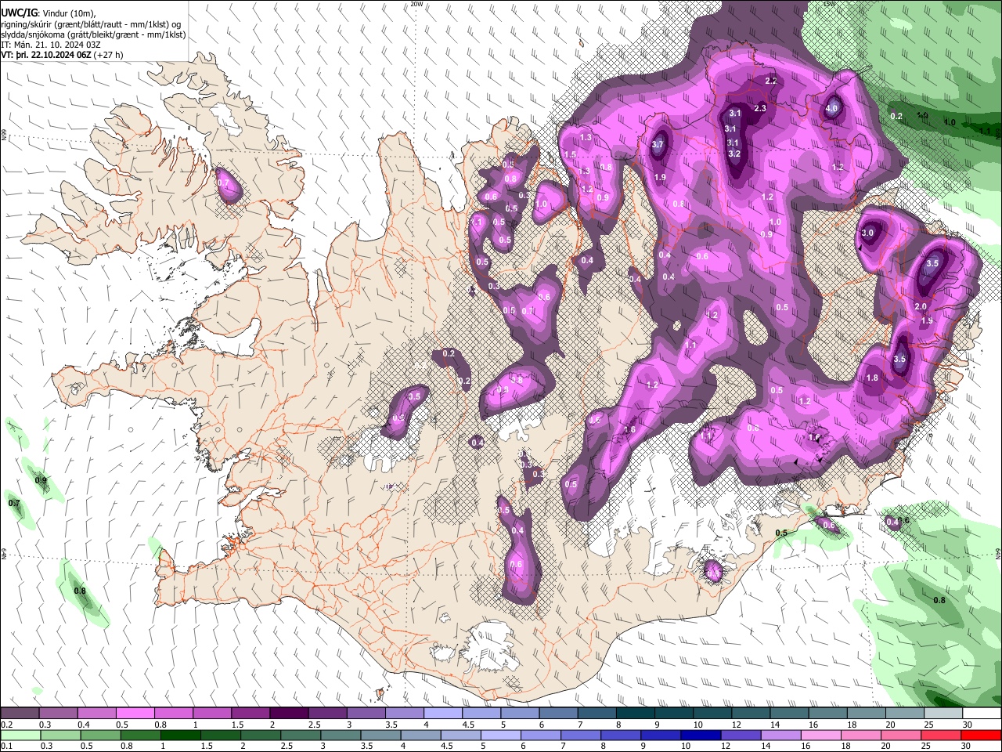The image size is (1002, 752).
Task: Select the 'IT: Mán. 21. 10. 2024 03Z' line
Action: pyautogui.click(x=51, y=45)
